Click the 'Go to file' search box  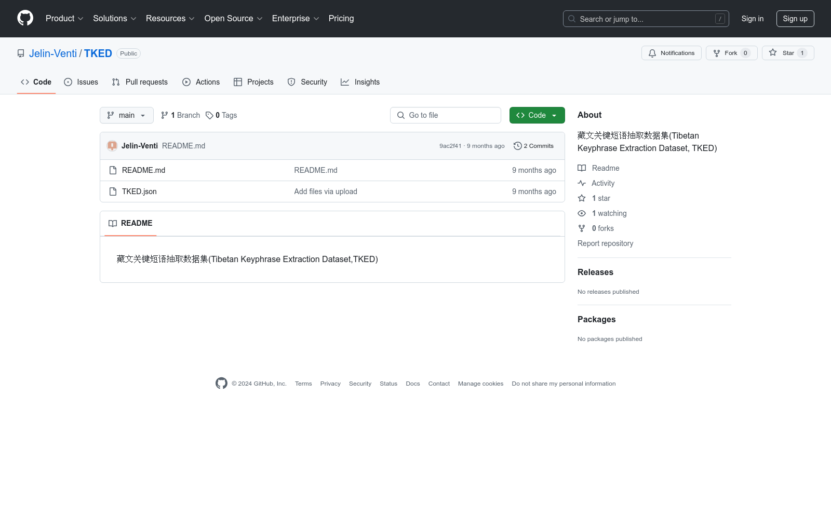446,115
